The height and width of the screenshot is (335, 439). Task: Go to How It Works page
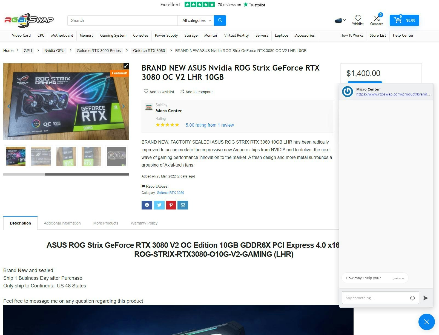[352, 36]
